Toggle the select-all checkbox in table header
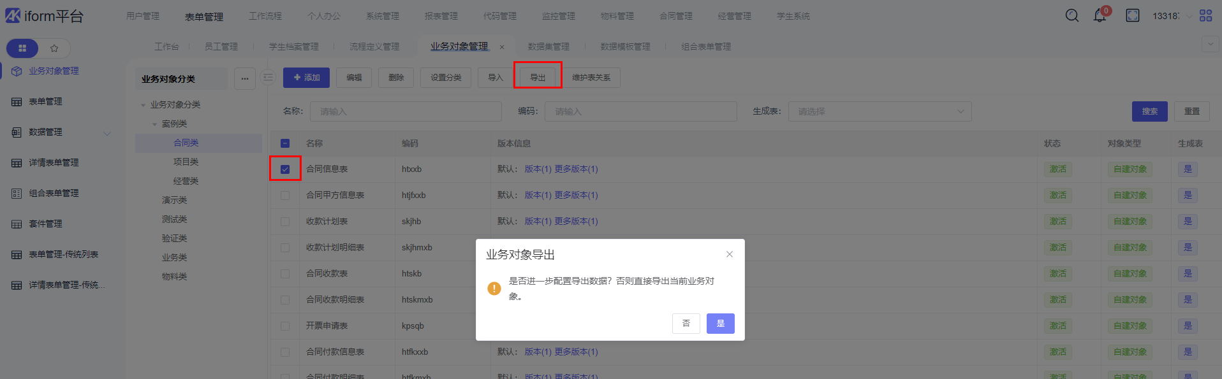Image resolution: width=1222 pixels, height=379 pixels. 285,143
